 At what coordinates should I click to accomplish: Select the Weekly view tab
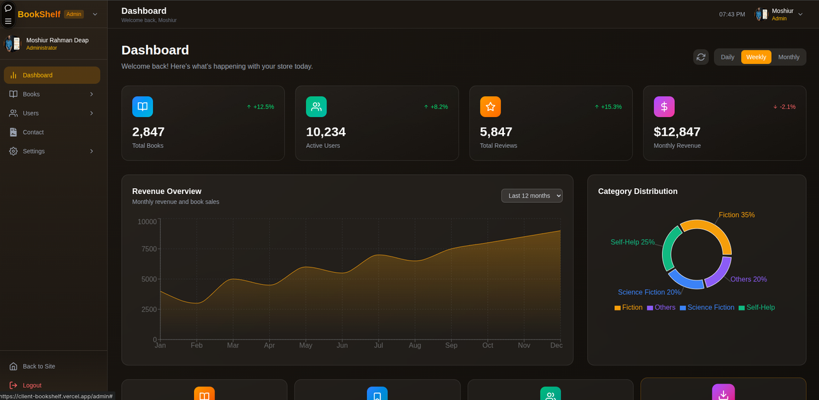[756, 57]
